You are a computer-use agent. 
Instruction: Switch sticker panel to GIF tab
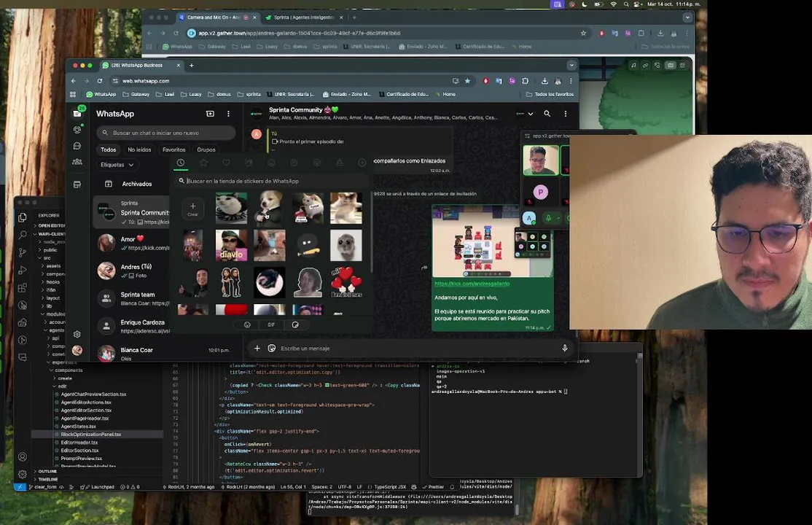(x=271, y=325)
